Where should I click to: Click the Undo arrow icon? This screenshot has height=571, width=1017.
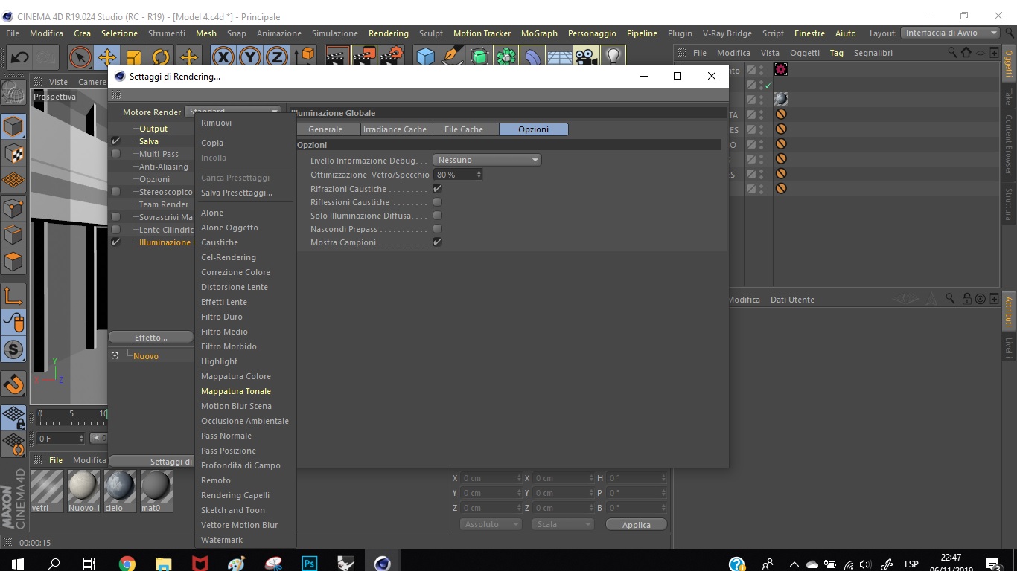pyautogui.click(x=20, y=57)
